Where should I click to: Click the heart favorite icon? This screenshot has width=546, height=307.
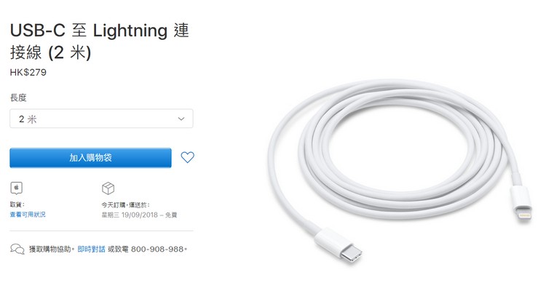pyautogui.click(x=187, y=157)
